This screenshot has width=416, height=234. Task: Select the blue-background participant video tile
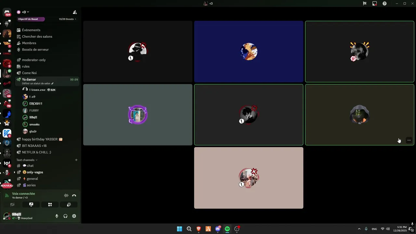click(249, 51)
